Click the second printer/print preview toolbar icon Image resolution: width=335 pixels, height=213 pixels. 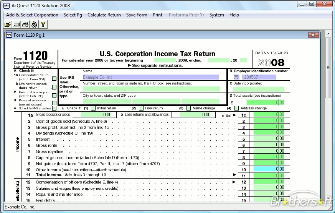pyautogui.click(x=34, y=24)
